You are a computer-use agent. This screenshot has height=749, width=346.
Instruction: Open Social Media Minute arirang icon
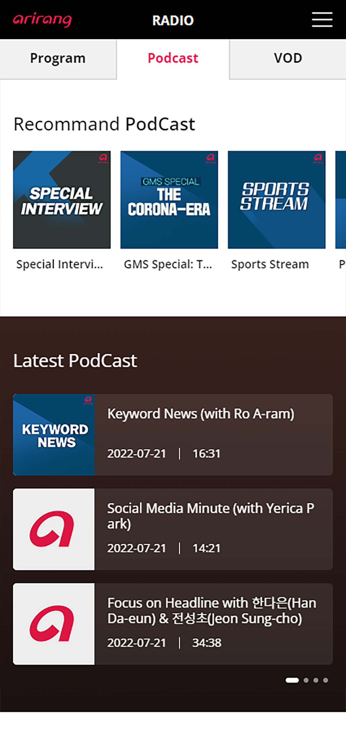pos(54,529)
